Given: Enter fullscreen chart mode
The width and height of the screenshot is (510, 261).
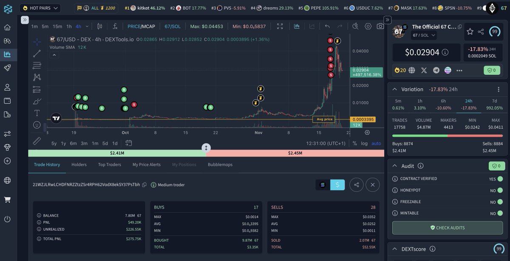Looking at the screenshot, I should coord(280,26).
